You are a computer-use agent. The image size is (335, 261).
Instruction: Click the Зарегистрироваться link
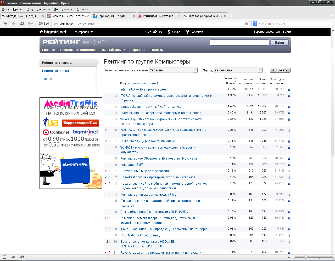pyautogui.click(x=267, y=32)
